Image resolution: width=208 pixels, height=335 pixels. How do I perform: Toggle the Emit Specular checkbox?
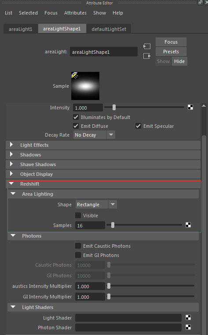(x=138, y=126)
